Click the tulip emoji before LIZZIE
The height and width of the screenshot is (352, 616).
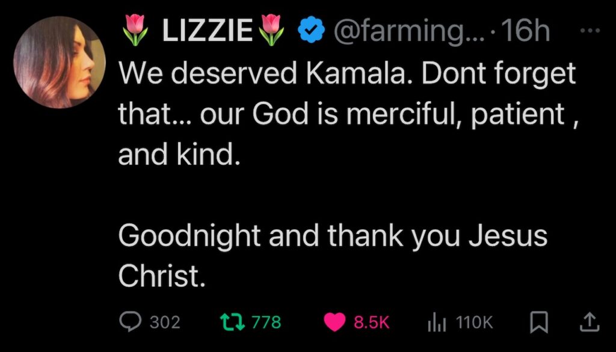[x=137, y=31]
